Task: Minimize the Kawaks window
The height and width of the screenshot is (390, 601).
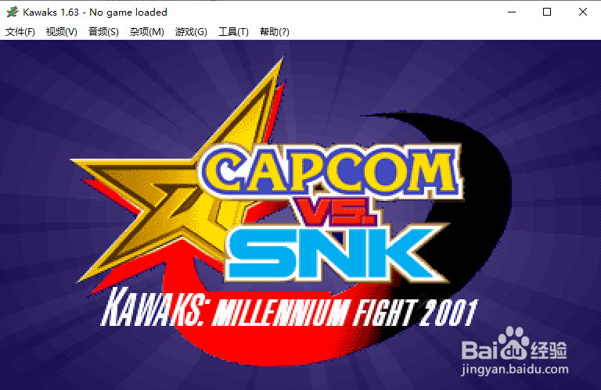Action: [x=512, y=12]
